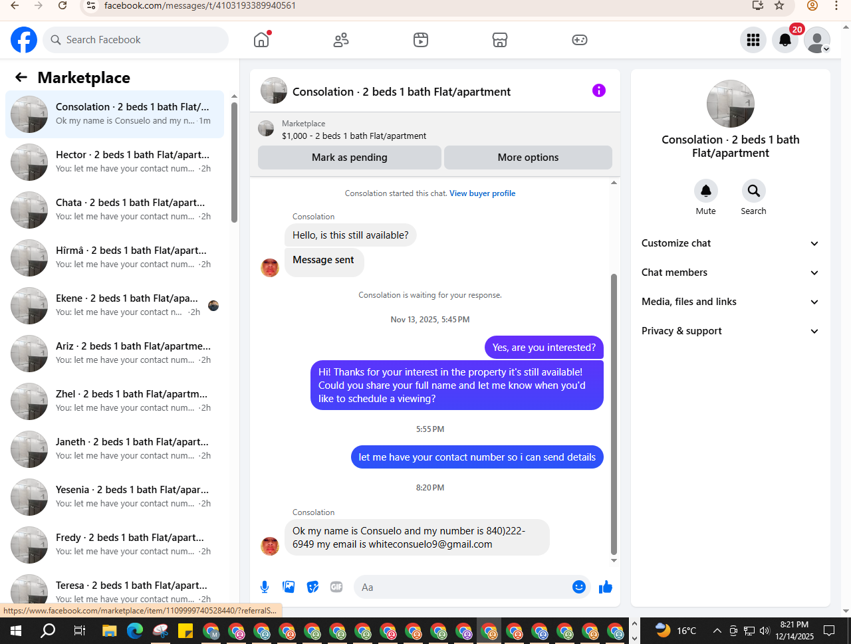Open Windows Start menu
The width and height of the screenshot is (851, 644).
(x=16, y=630)
